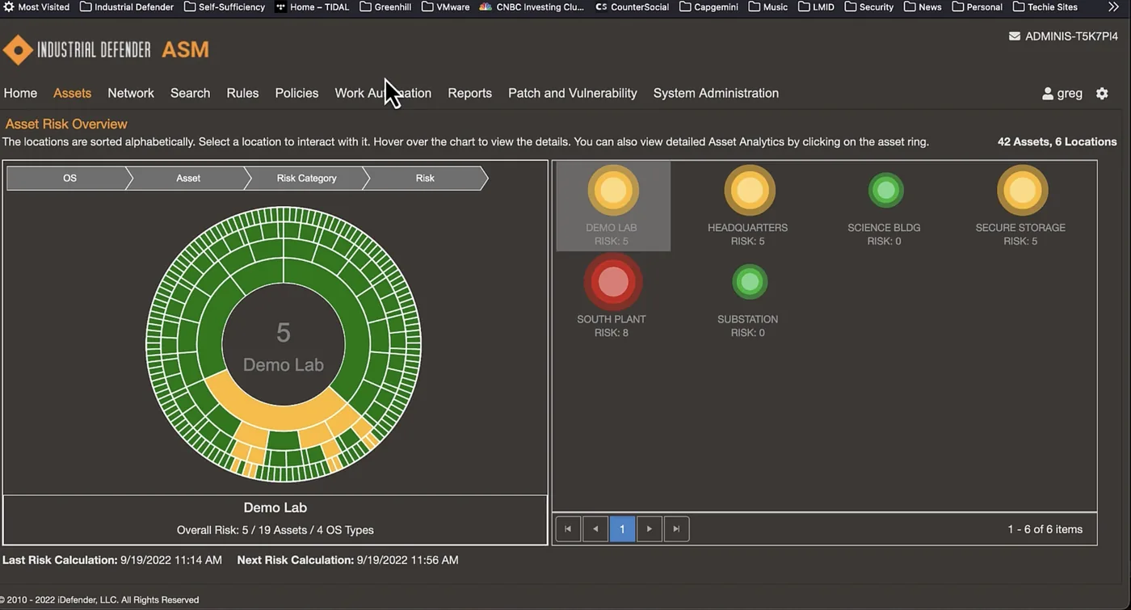
Task: Open the Reports menu
Action: coord(469,93)
